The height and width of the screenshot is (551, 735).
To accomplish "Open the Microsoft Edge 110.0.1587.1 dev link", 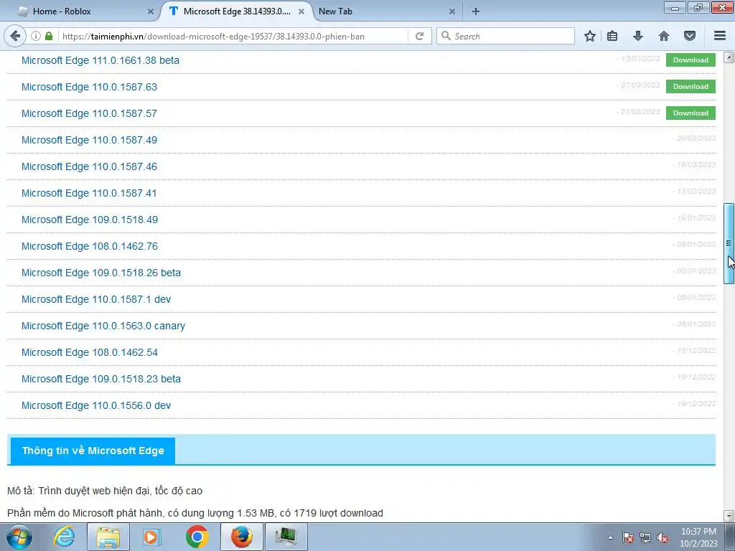I will (x=96, y=299).
